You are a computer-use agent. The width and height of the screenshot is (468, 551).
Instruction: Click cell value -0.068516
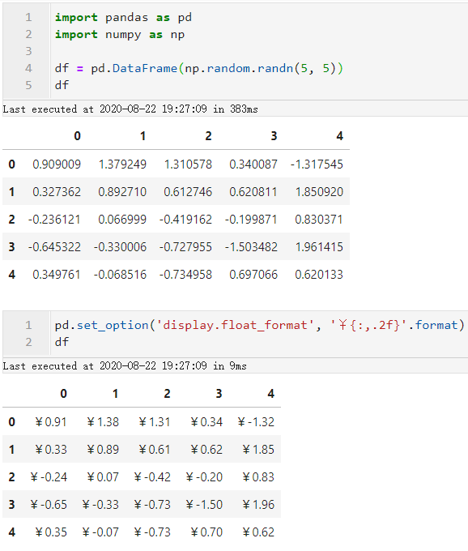(x=120, y=274)
